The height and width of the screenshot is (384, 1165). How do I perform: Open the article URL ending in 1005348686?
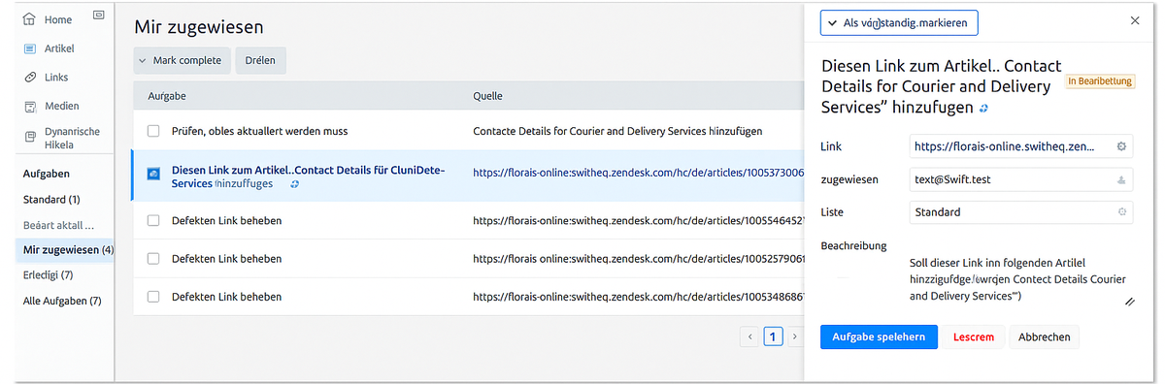coord(638,296)
